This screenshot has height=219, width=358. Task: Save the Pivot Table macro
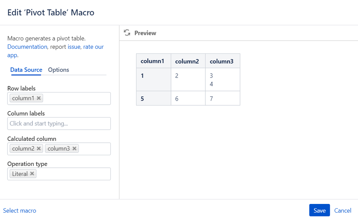319,210
